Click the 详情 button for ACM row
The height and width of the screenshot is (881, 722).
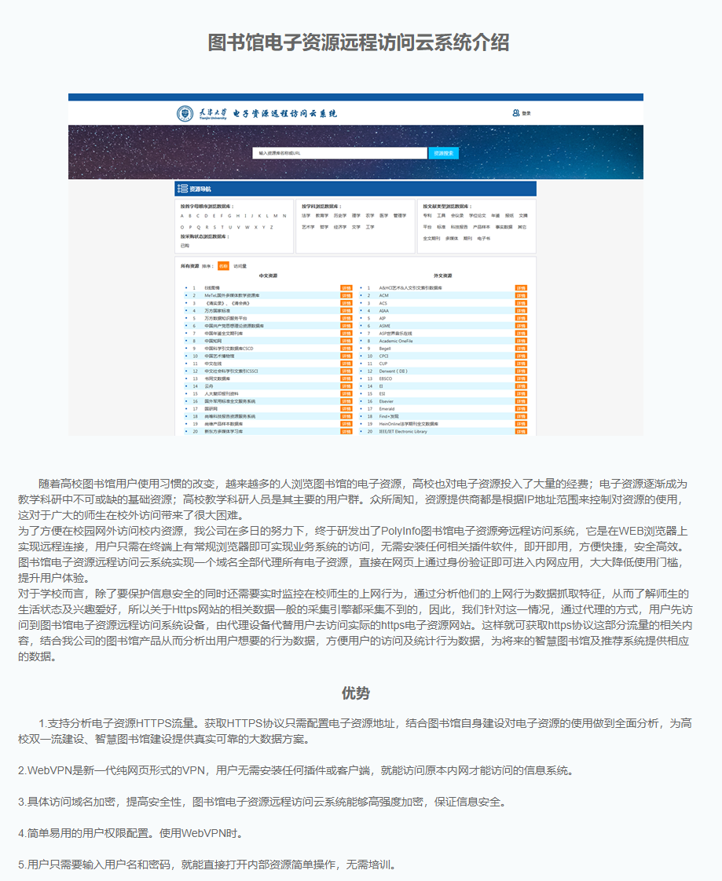click(521, 295)
